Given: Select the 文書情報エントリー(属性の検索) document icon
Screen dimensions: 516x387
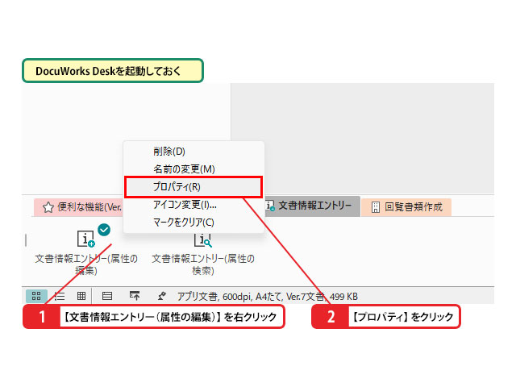Looking at the screenshot, I should point(203,239).
